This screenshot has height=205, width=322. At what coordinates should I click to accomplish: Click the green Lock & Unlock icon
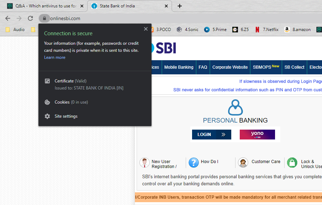[292, 163]
